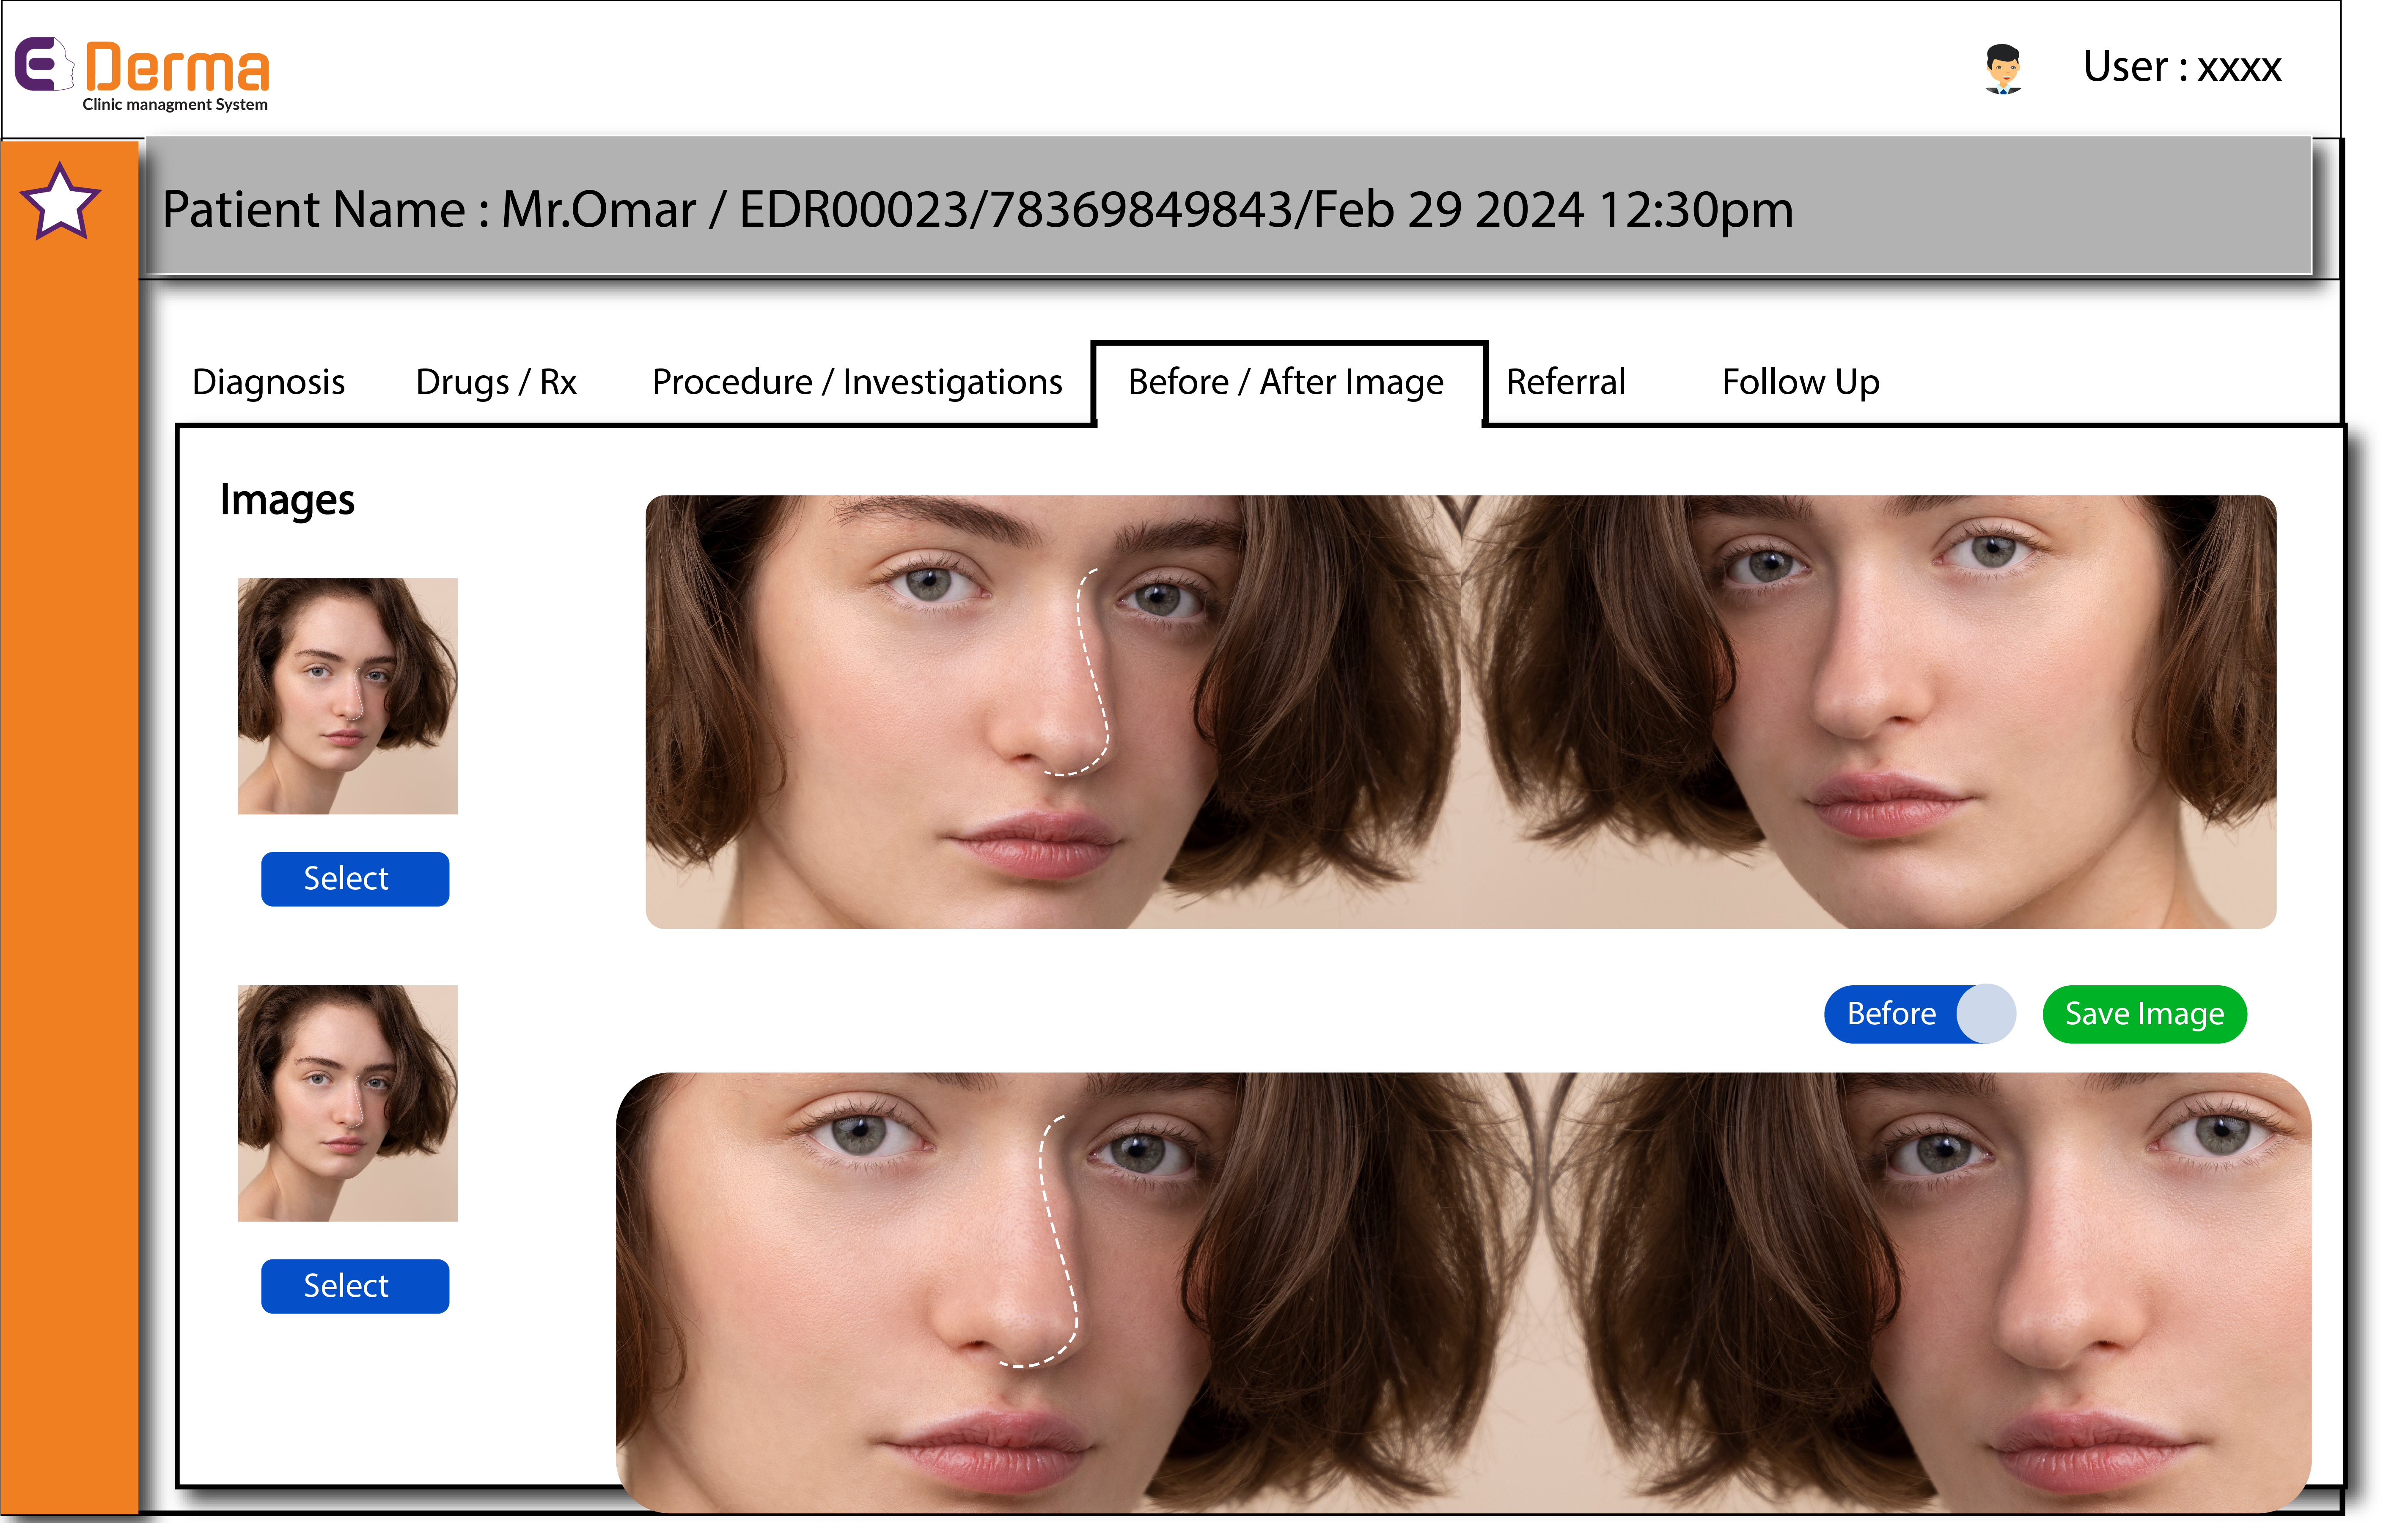The height and width of the screenshot is (1523, 2408).
Task: Click the upper before/after comparison image
Action: coord(1460,712)
